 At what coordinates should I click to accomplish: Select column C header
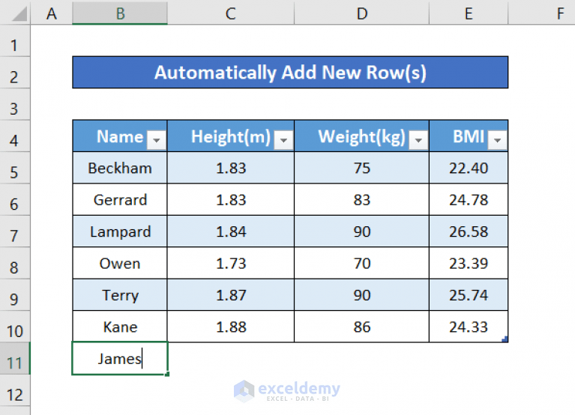tap(231, 13)
